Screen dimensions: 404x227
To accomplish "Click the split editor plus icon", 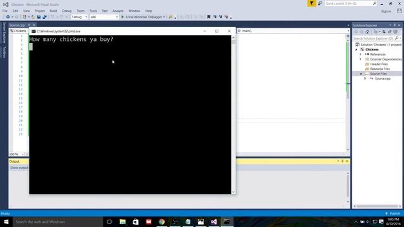I will pos(348,36).
